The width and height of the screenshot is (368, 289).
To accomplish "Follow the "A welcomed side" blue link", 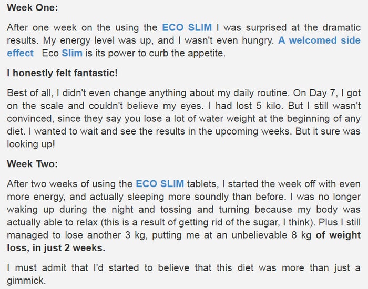I will [319, 40].
